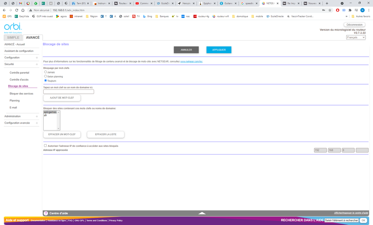Select the Selon planning radio button
The width and height of the screenshot is (373, 225).
click(x=46, y=76)
